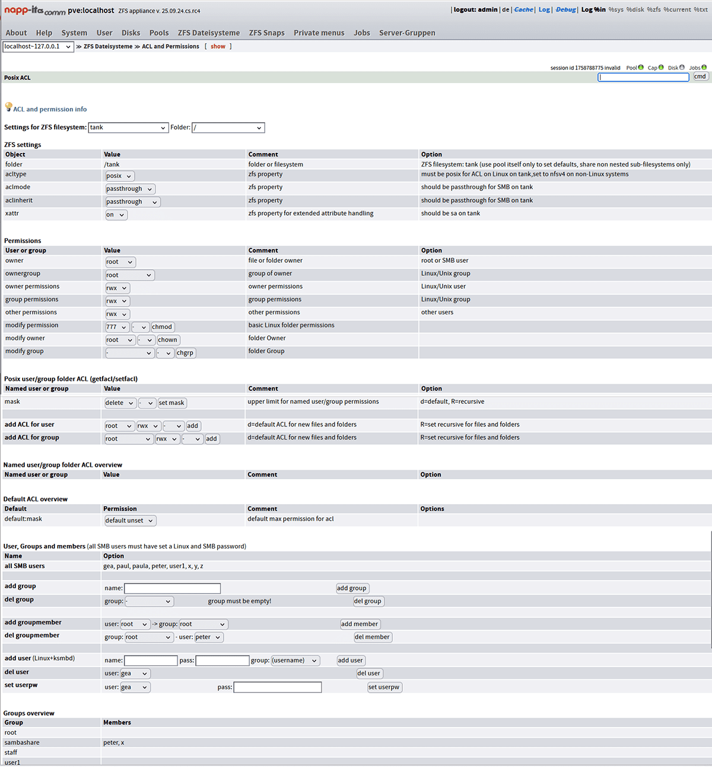Open the ZFS Dateisysteme menu
The height and width of the screenshot is (768, 712).
point(209,33)
